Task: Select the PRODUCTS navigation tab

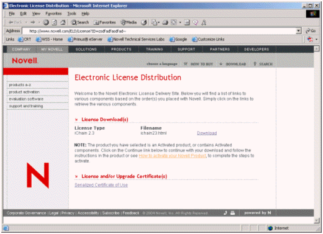Action: coord(121,49)
